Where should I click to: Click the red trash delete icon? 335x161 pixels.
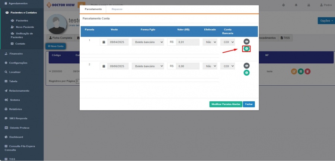pyautogui.click(x=307, y=71)
